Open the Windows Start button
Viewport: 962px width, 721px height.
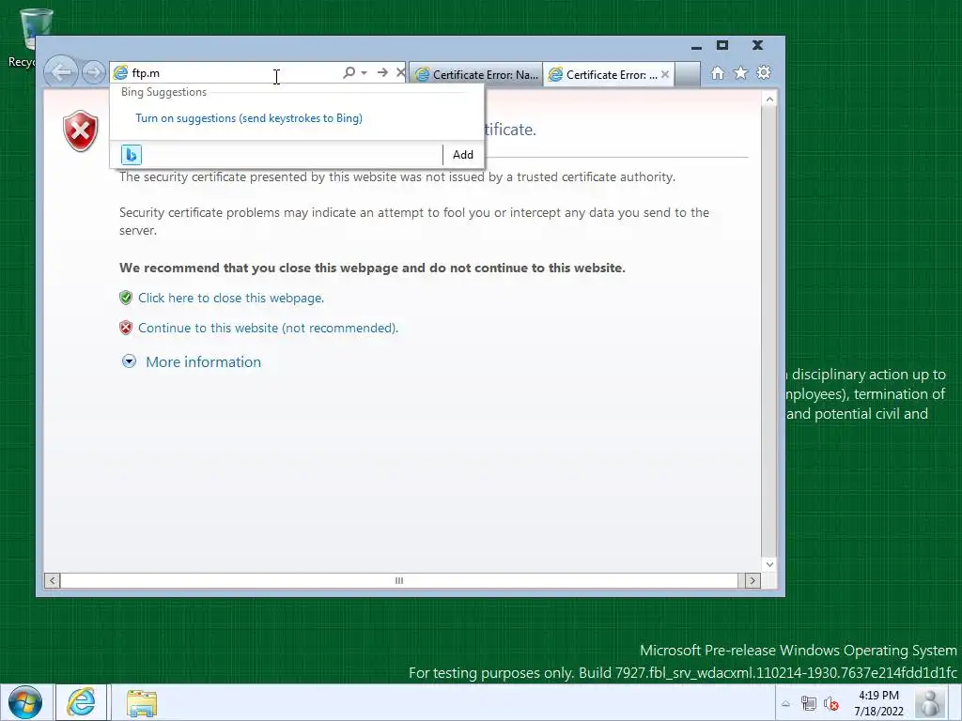click(24, 702)
